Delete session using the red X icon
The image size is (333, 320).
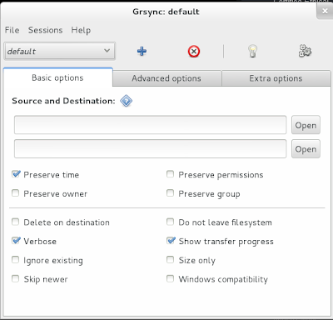[194, 52]
